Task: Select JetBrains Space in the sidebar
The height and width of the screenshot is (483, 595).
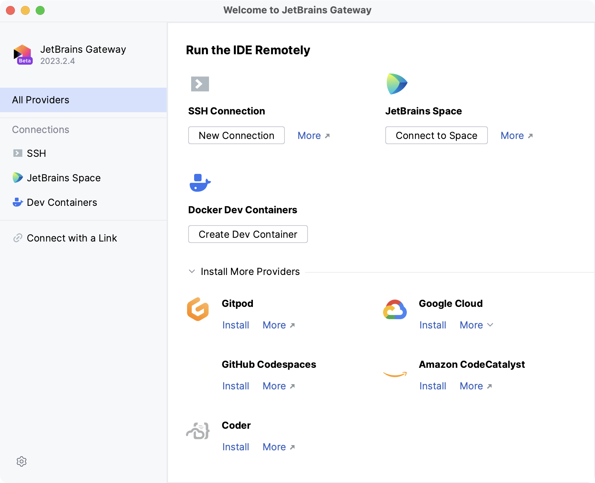Action: tap(64, 178)
